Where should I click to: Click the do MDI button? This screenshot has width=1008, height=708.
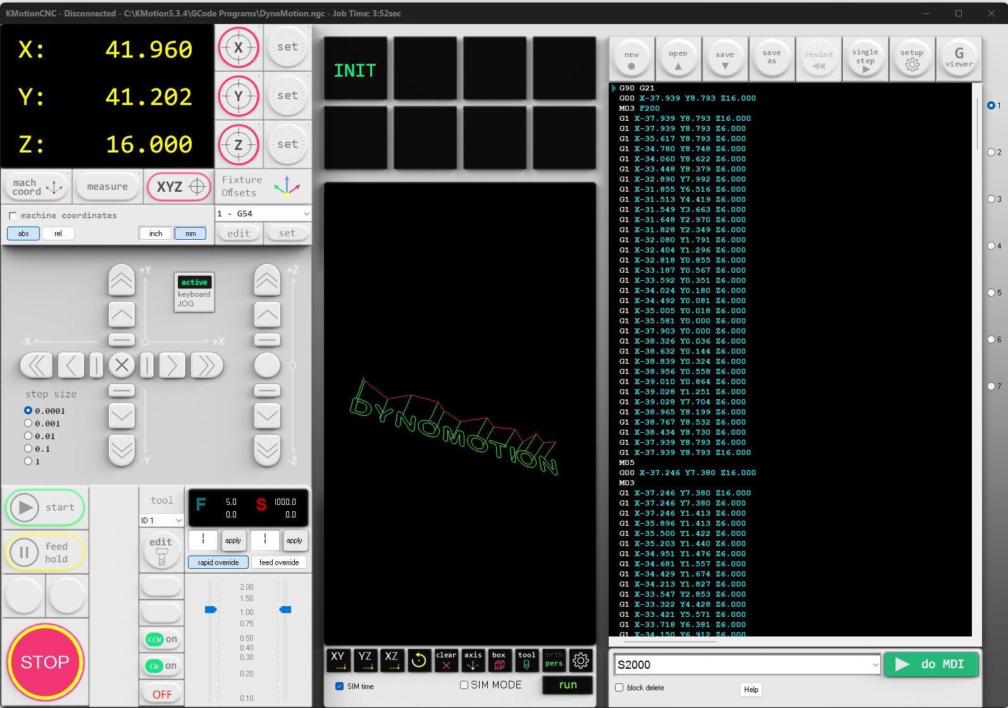pyautogui.click(x=931, y=664)
